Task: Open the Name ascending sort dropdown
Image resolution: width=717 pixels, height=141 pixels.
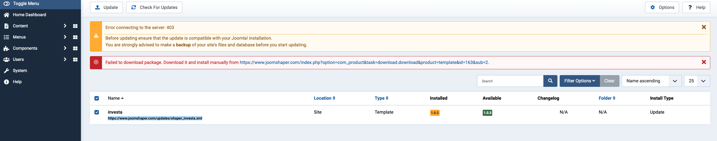Action: pos(651,81)
